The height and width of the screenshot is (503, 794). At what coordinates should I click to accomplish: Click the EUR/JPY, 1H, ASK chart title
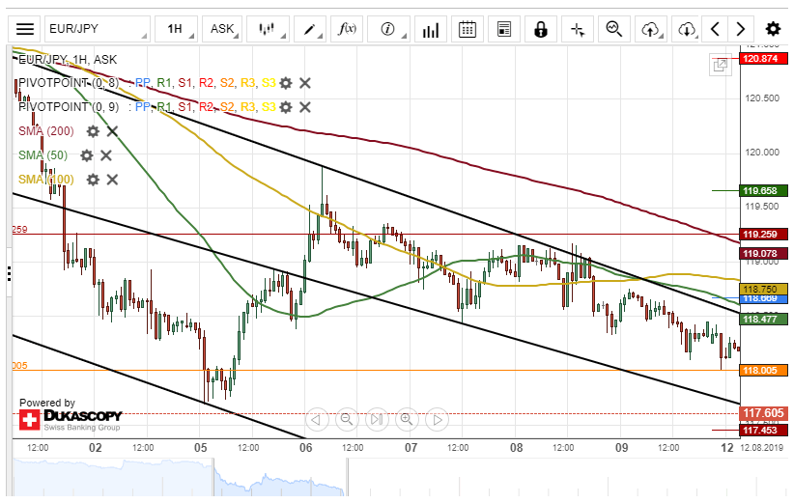click(x=68, y=60)
